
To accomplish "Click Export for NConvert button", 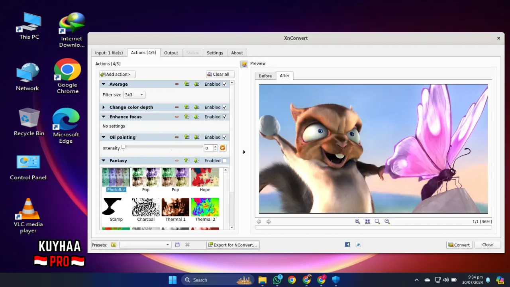I will (x=233, y=245).
